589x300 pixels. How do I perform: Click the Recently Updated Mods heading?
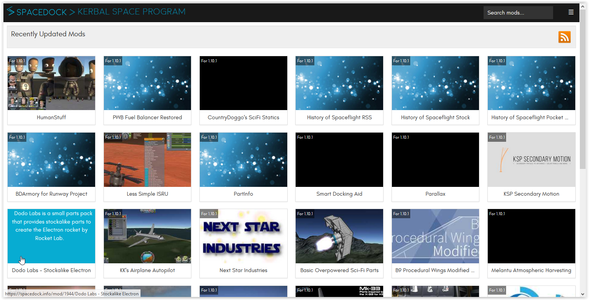pos(48,34)
